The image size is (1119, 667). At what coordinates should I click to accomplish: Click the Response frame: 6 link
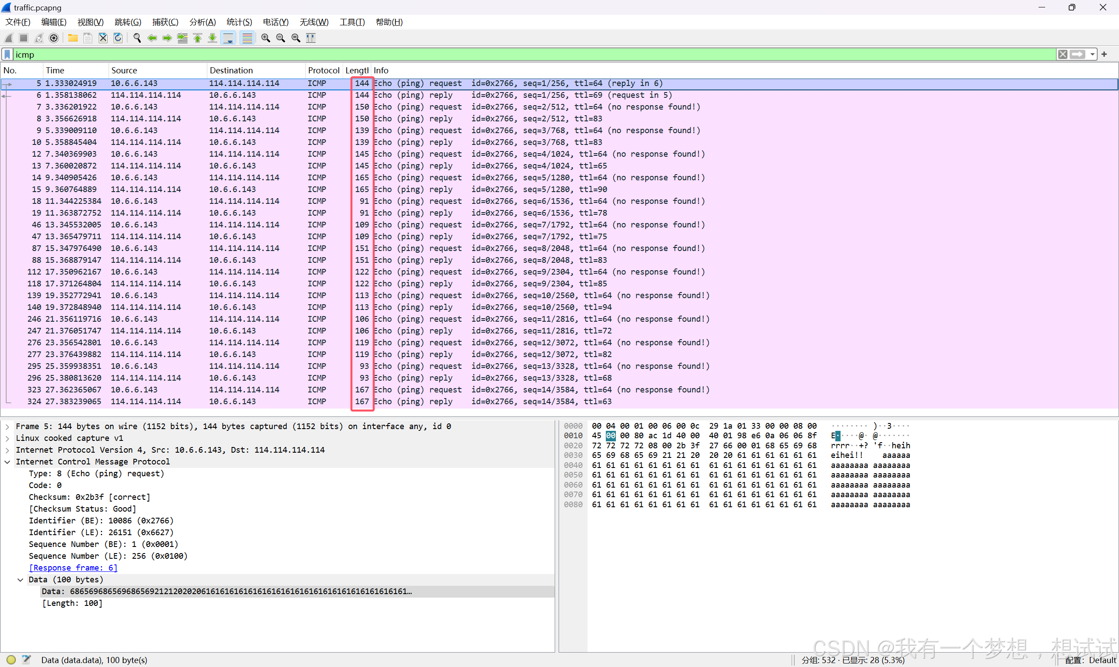coord(73,567)
